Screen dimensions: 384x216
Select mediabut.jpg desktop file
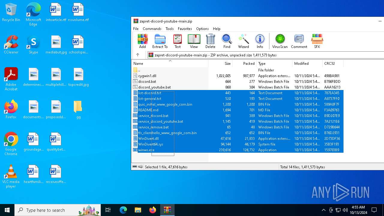56,45
